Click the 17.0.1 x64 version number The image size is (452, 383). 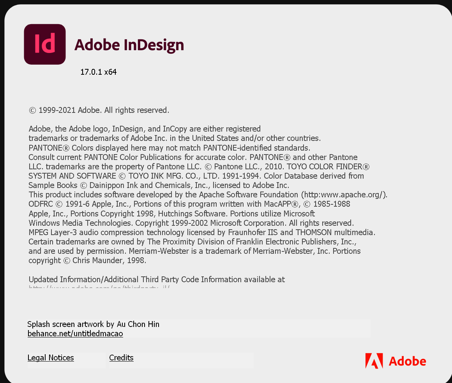pos(99,72)
